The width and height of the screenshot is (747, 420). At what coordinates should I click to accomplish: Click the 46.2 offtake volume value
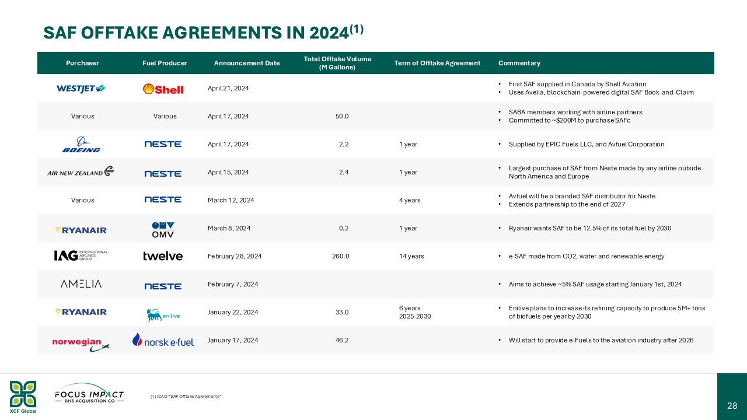(x=342, y=340)
